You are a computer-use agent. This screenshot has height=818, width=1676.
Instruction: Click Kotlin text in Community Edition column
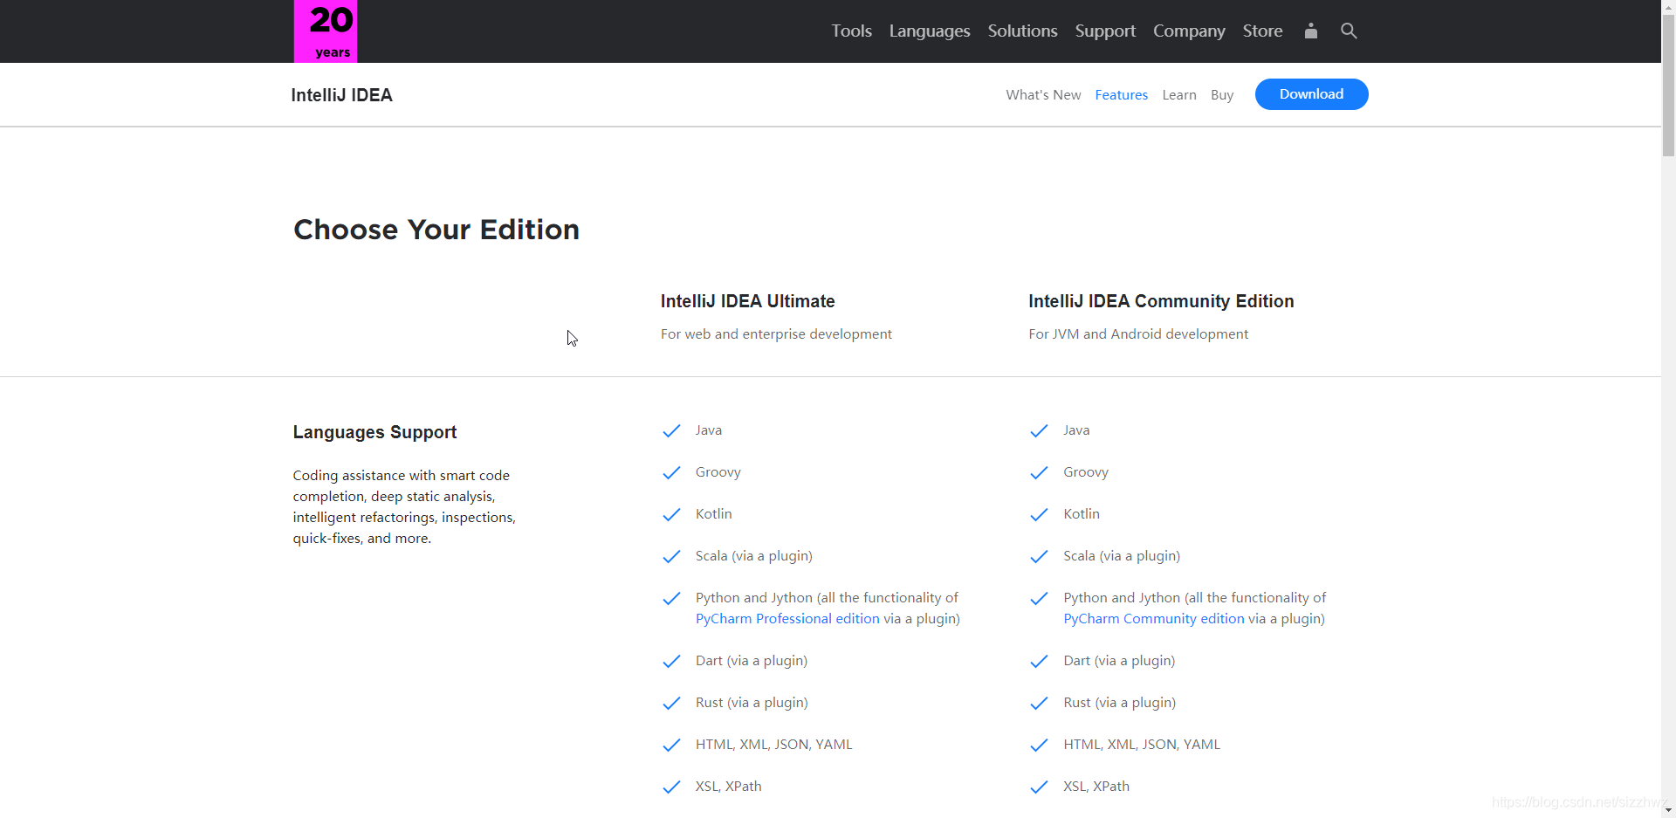tap(1082, 514)
